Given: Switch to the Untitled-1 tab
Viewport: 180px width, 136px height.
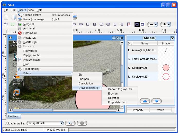Looking at the screenshot, I should (14, 116).
